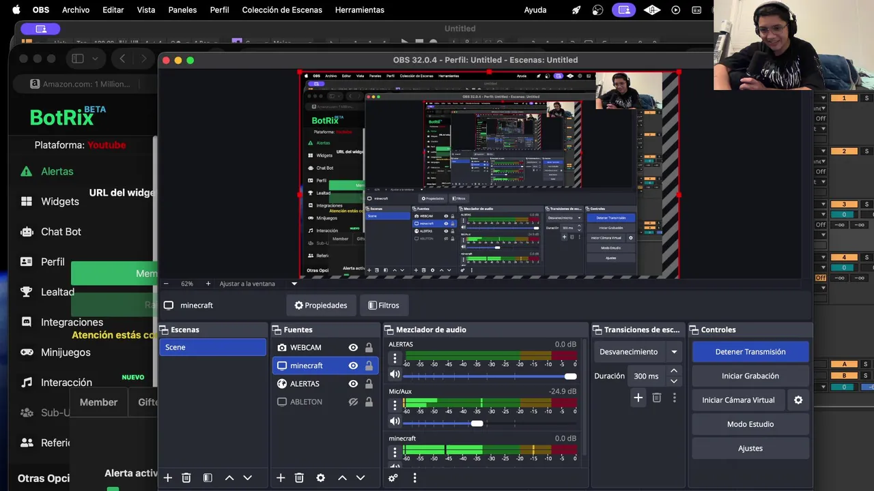Remove selected source with Fuentes trash icon
The height and width of the screenshot is (491, 874).
299,478
